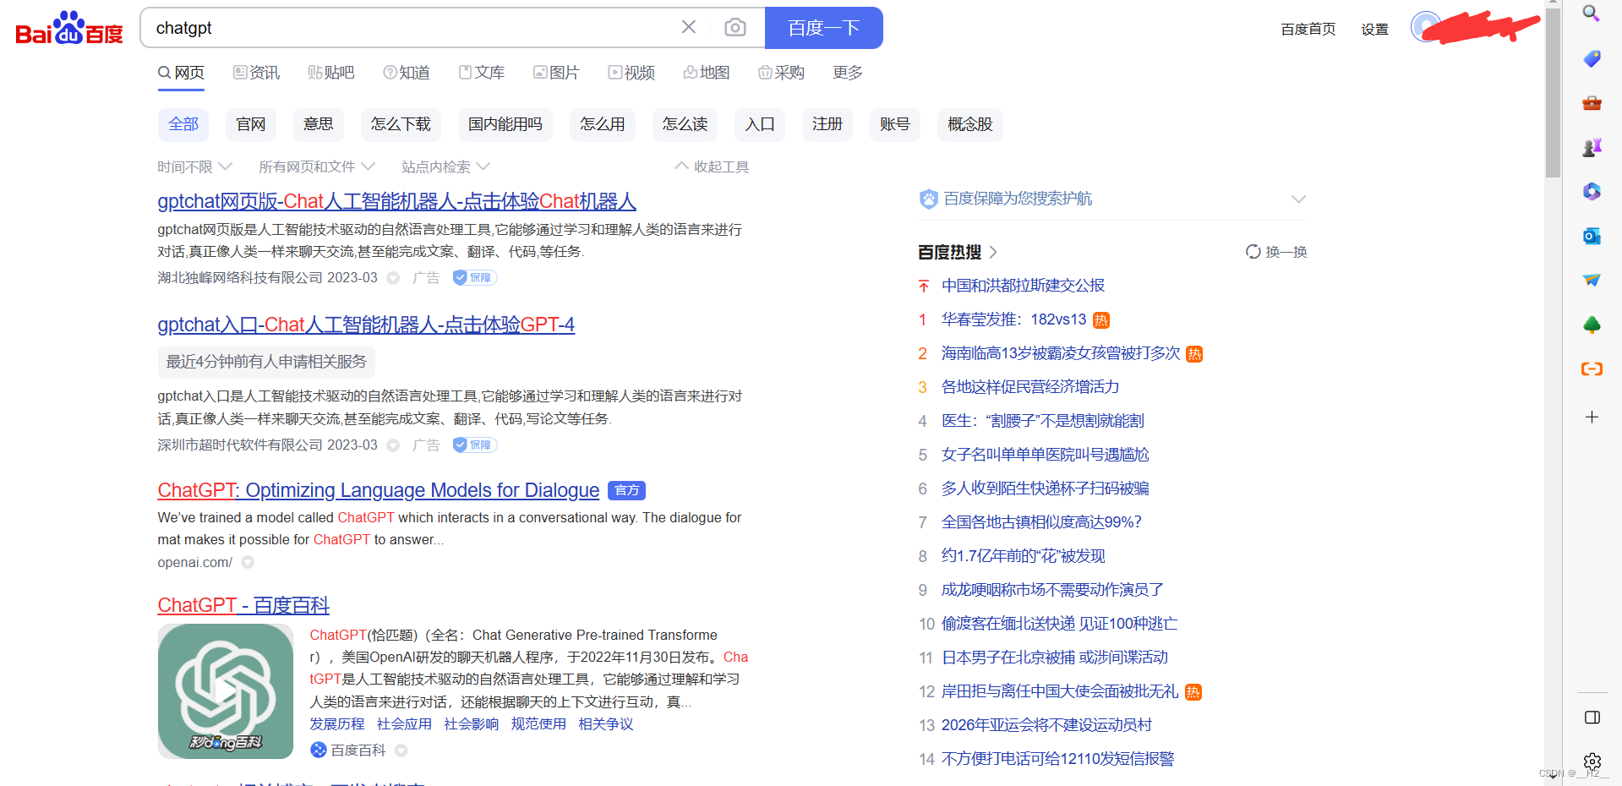1622x786 pixels.
Task: Launch Microsoft 365 from the sidebar
Action: click(x=1592, y=192)
